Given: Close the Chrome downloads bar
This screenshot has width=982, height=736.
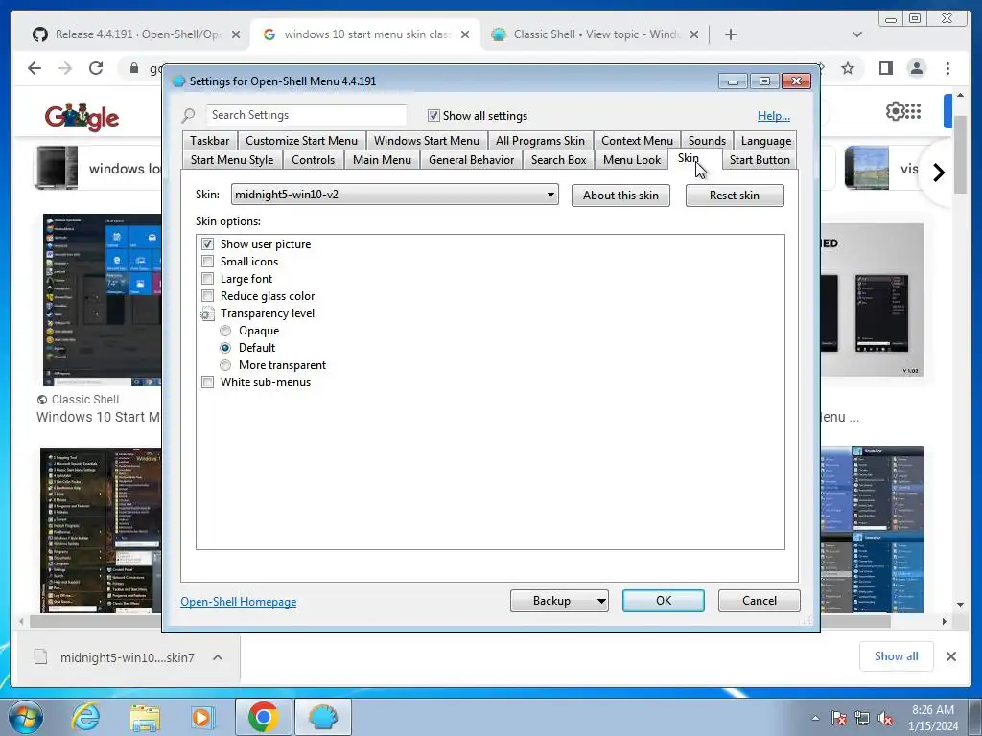Looking at the screenshot, I should (x=950, y=655).
